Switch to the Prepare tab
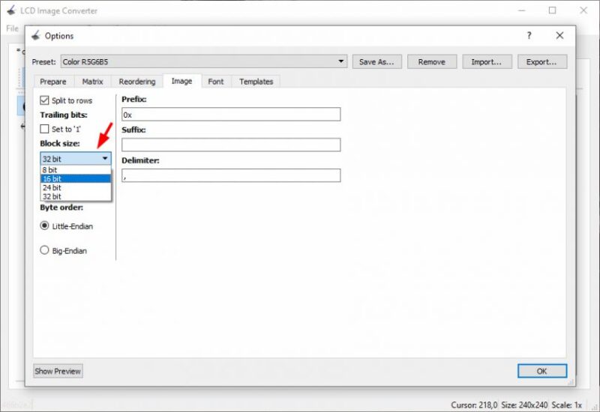 (x=52, y=82)
